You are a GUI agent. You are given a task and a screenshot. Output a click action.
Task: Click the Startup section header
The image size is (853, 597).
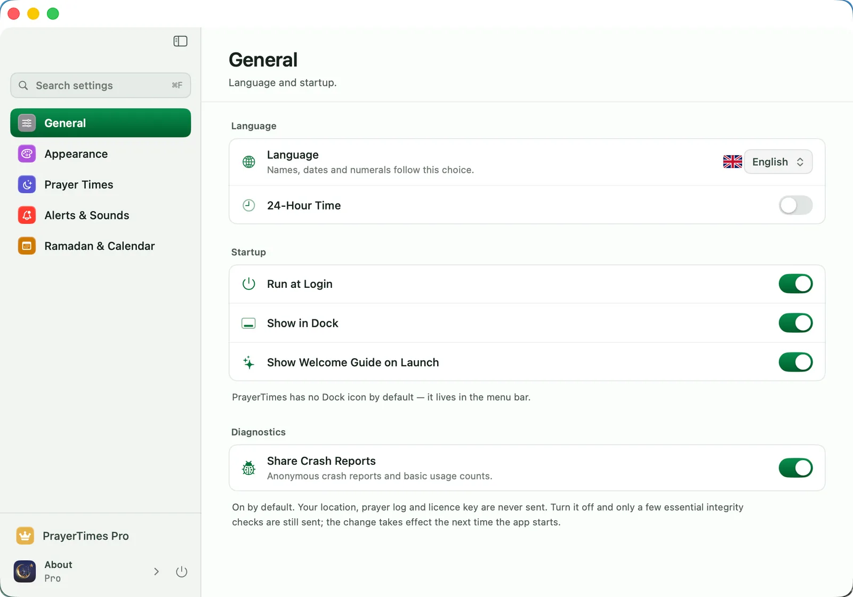click(x=248, y=252)
